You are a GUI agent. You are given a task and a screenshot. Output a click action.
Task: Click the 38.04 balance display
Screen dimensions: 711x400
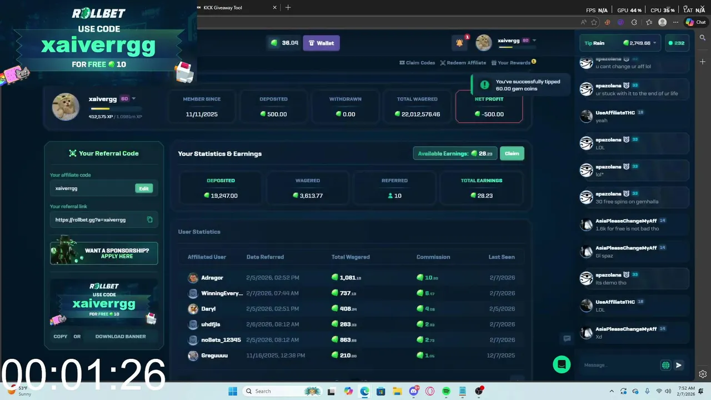pos(284,43)
